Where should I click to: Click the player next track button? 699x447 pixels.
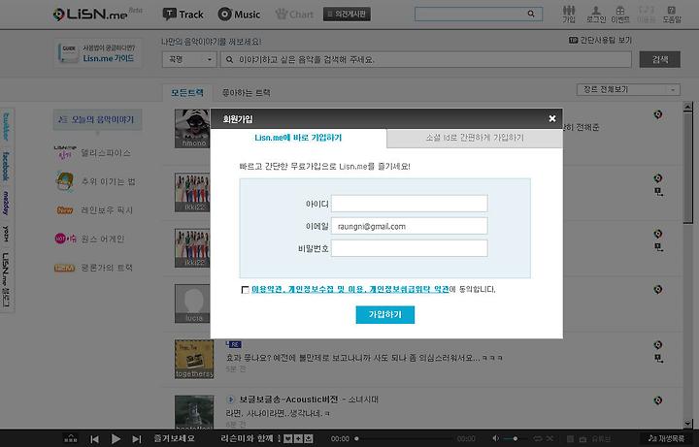click(137, 439)
